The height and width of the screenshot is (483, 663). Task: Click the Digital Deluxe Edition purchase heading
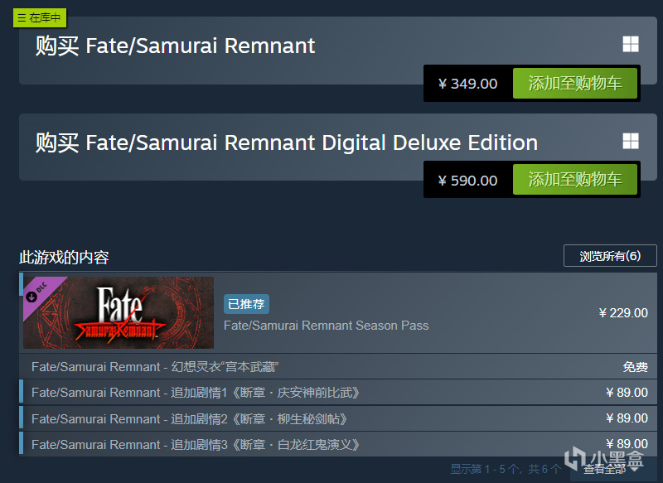286,142
